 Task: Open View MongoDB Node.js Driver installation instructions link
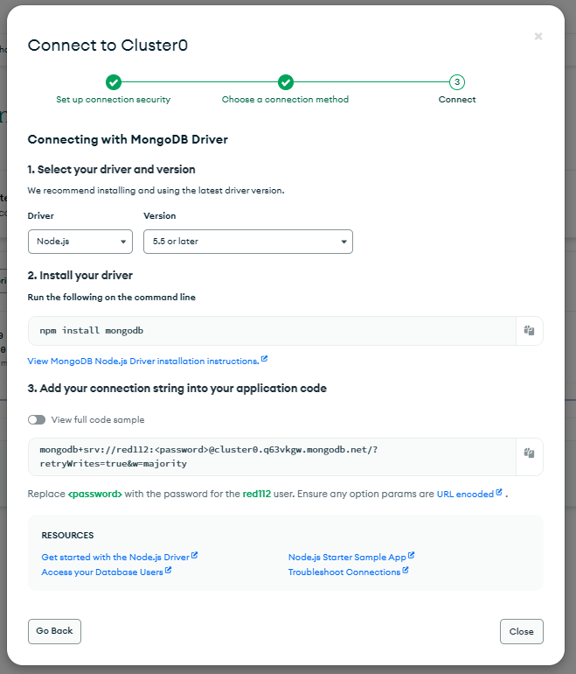point(147,361)
